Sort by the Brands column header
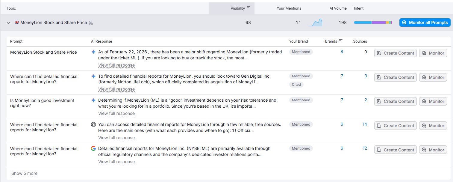Screen dimensions: 453x182 [x=334, y=41]
